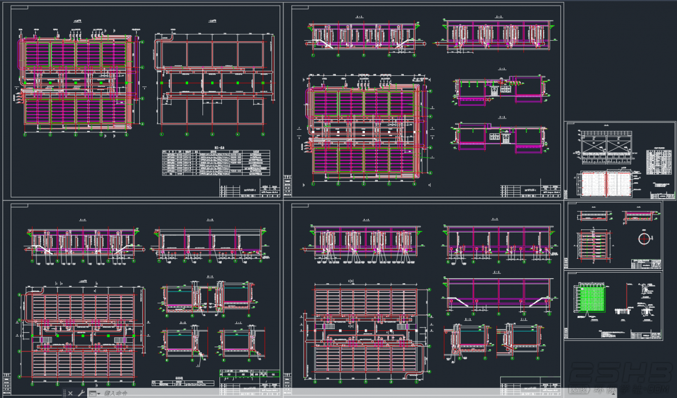
Task: Close the command line with the X icon
Action: point(70,393)
